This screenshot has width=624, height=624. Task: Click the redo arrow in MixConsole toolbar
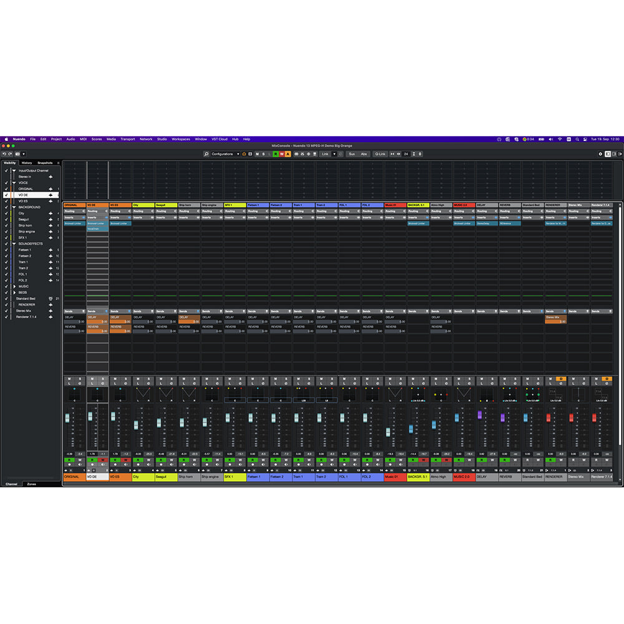click(x=11, y=154)
